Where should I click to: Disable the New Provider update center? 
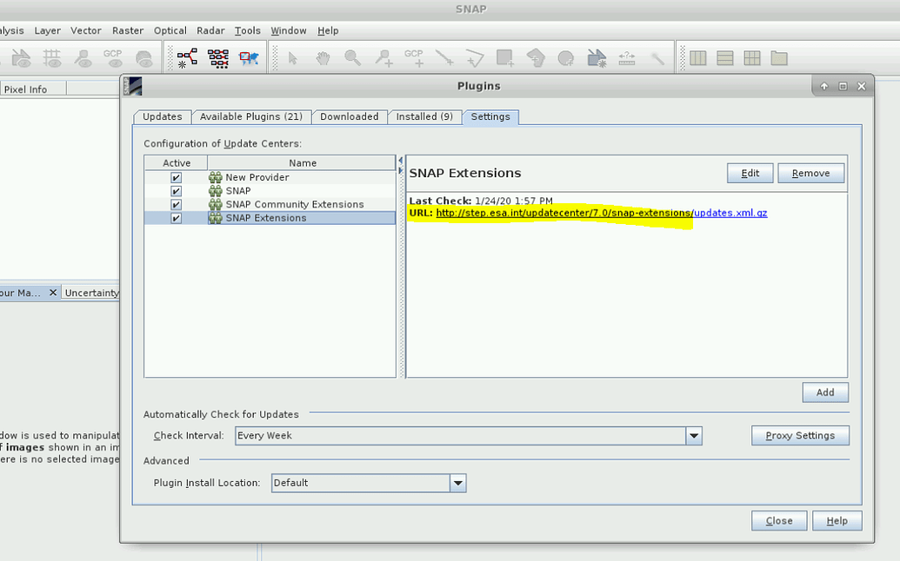click(x=176, y=176)
